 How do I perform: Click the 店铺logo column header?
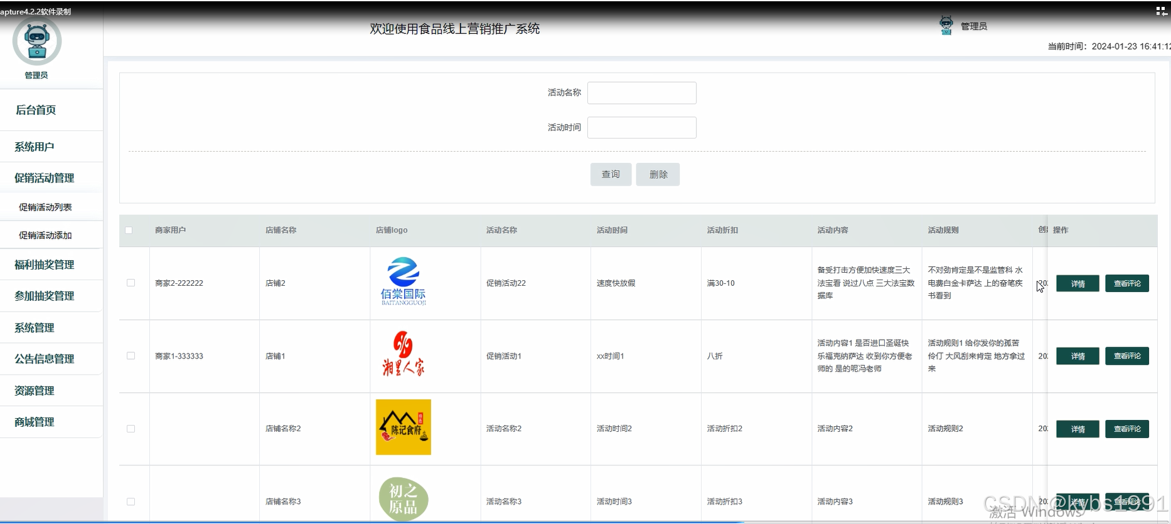point(392,230)
